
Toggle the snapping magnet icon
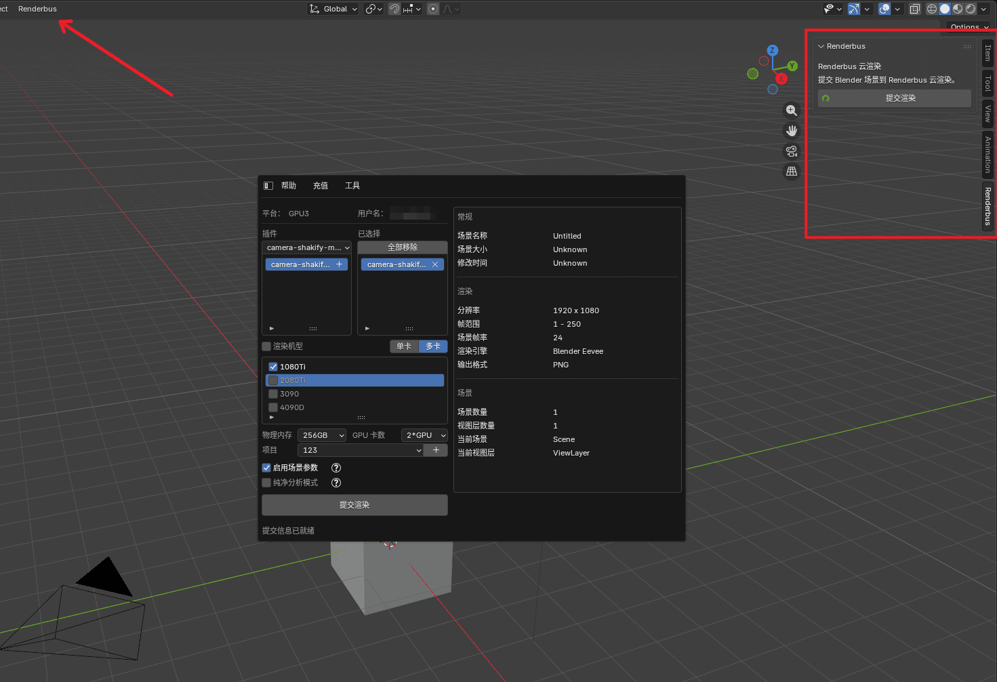pyautogui.click(x=394, y=9)
